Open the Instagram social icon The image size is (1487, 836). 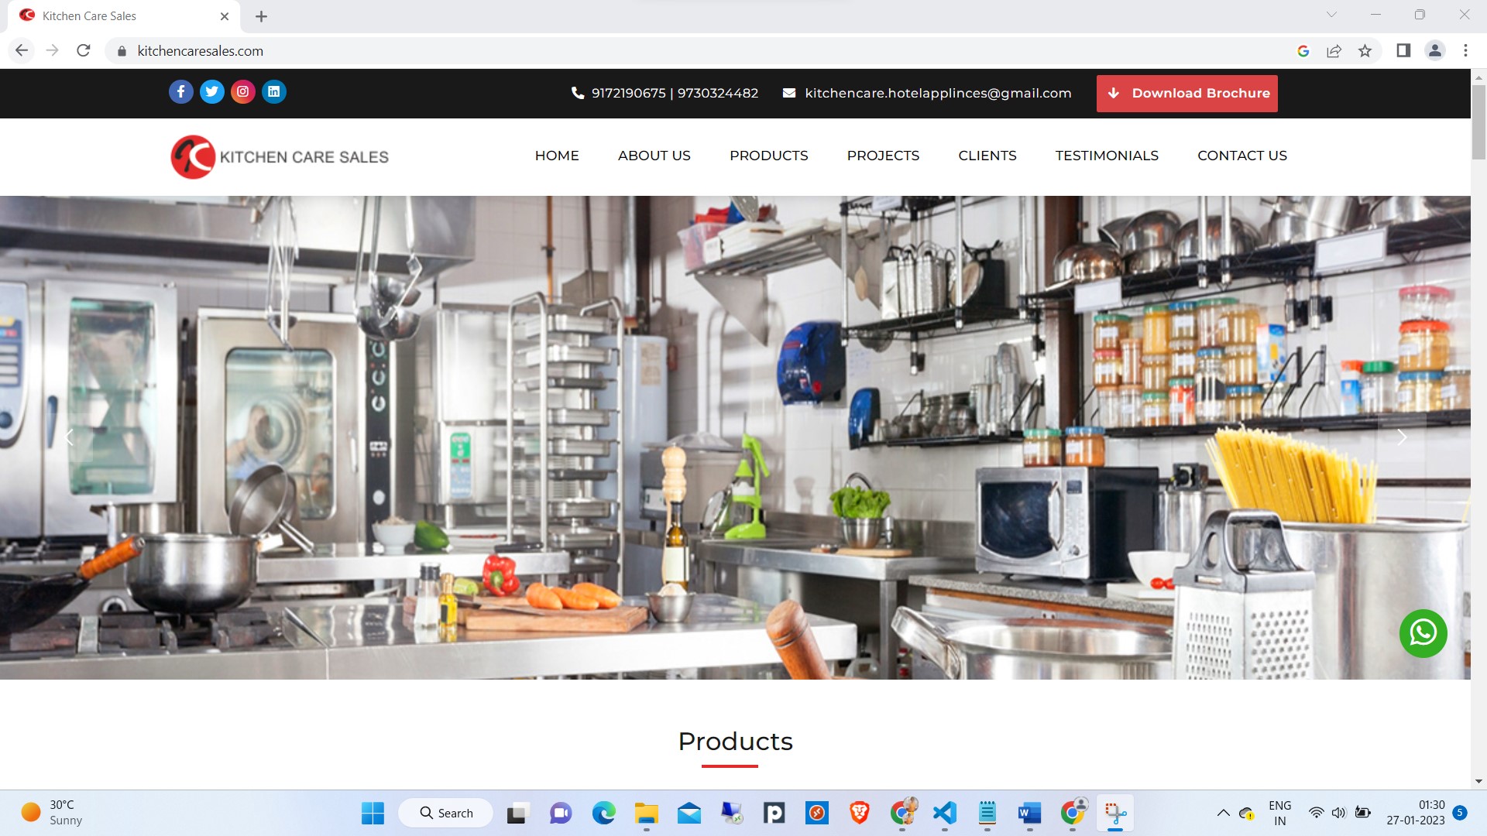pos(242,91)
